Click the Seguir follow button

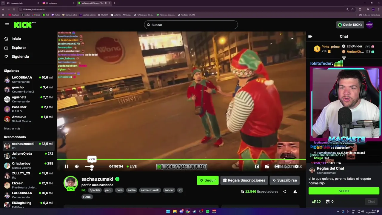click(208, 180)
